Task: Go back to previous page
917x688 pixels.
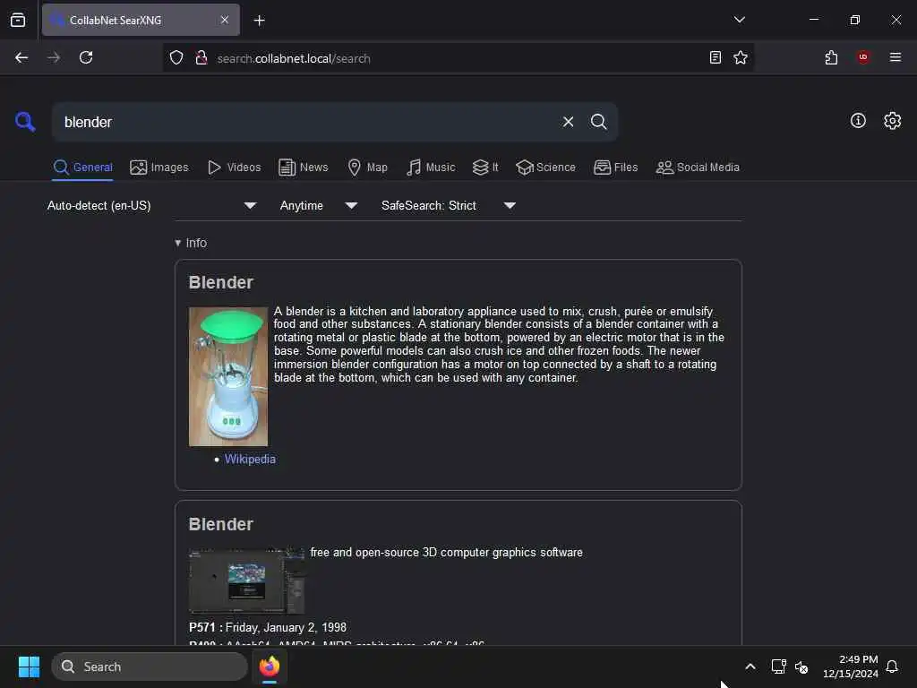Action: [x=21, y=57]
